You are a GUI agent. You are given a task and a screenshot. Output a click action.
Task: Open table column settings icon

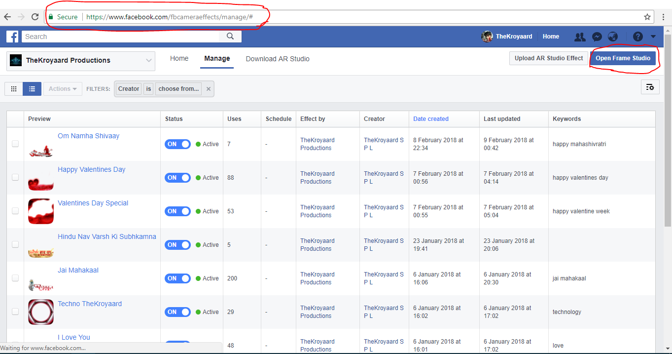click(x=650, y=87)
